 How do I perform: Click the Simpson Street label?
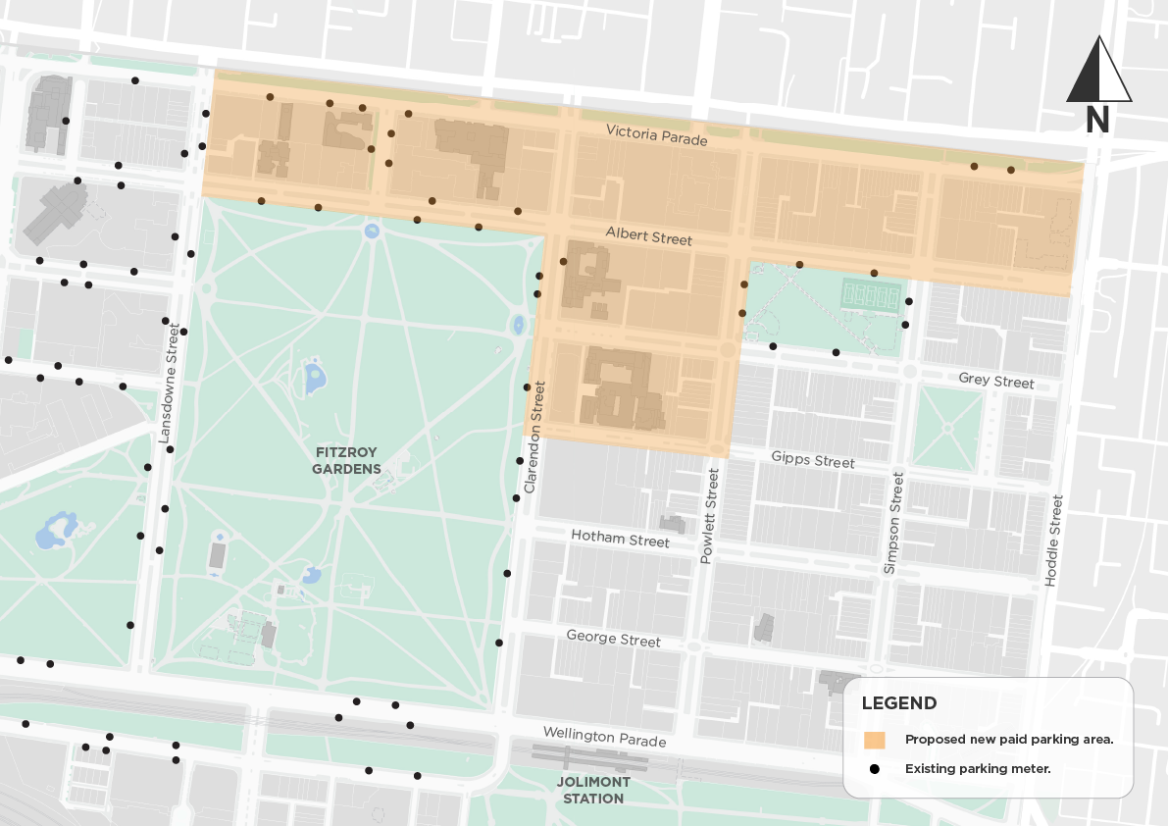892,523
